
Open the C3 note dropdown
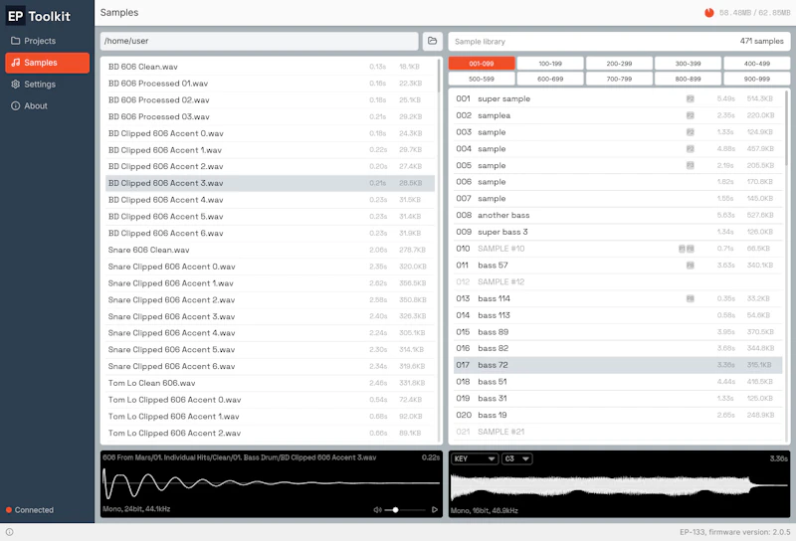pos(516,458)
